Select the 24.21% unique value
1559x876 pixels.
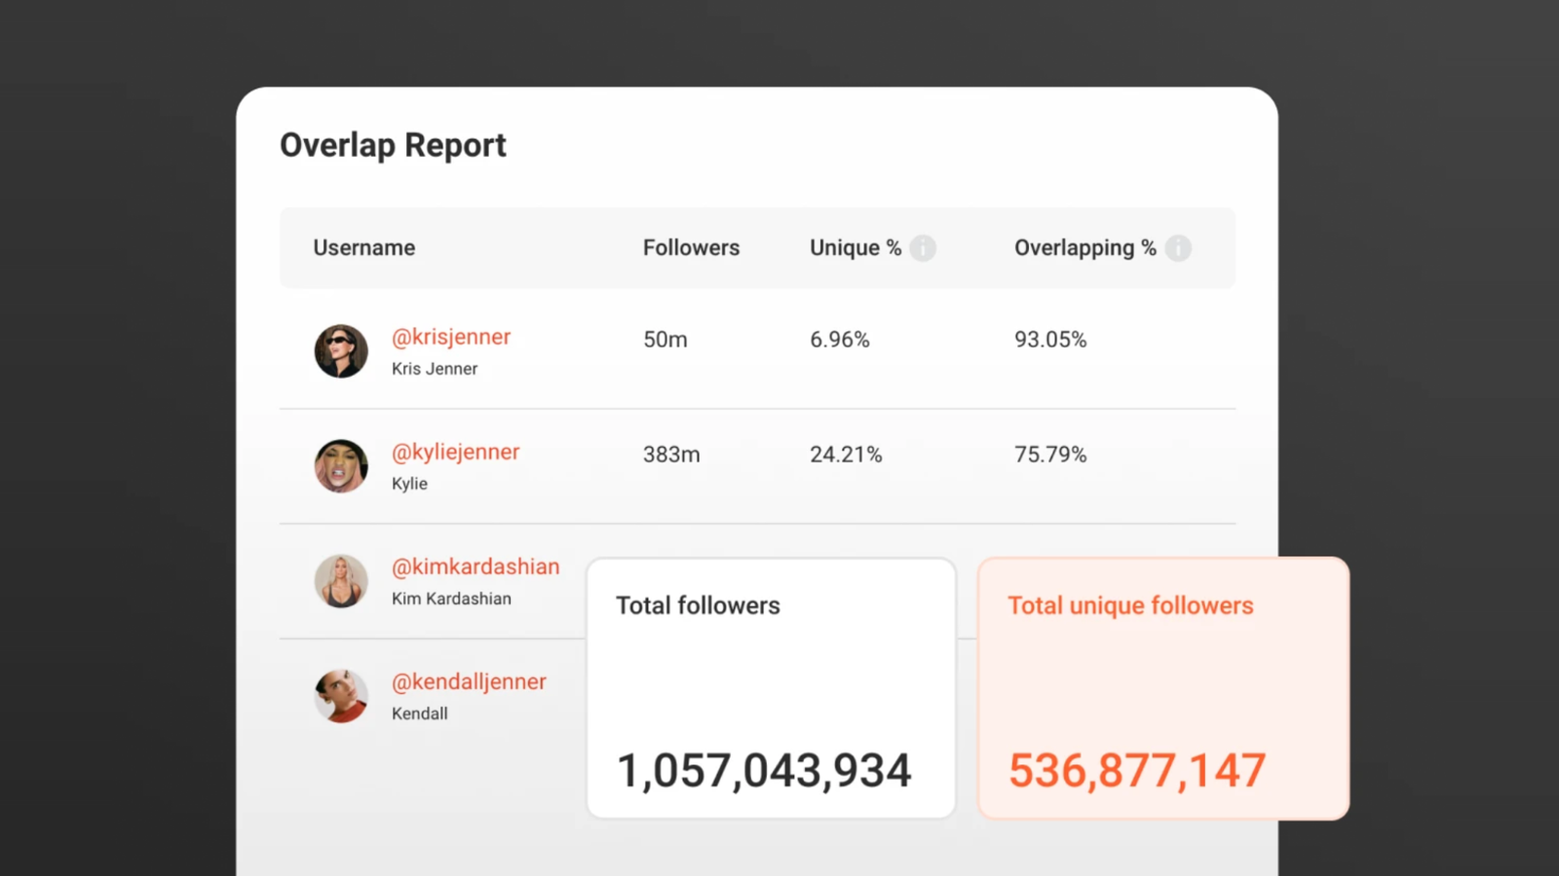pyautogui.click(x=846, y=455)
